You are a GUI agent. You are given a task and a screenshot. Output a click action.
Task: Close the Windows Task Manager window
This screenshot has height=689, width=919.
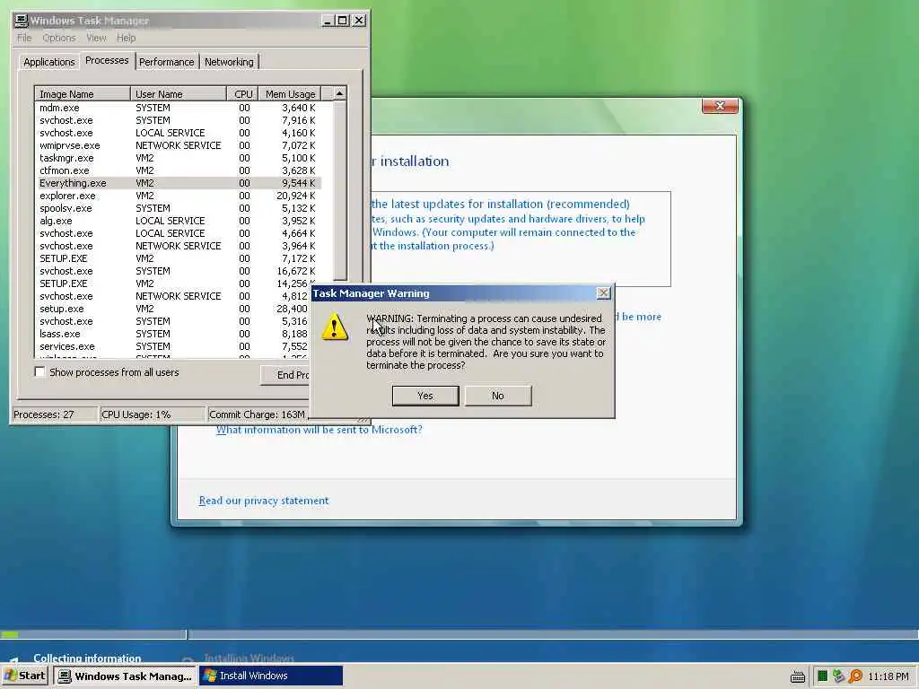359,21
